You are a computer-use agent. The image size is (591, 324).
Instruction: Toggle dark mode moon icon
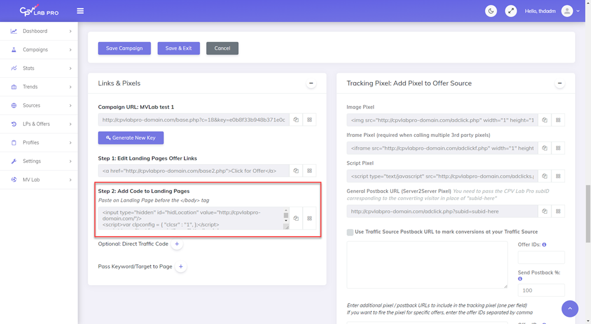click(491, 11)
